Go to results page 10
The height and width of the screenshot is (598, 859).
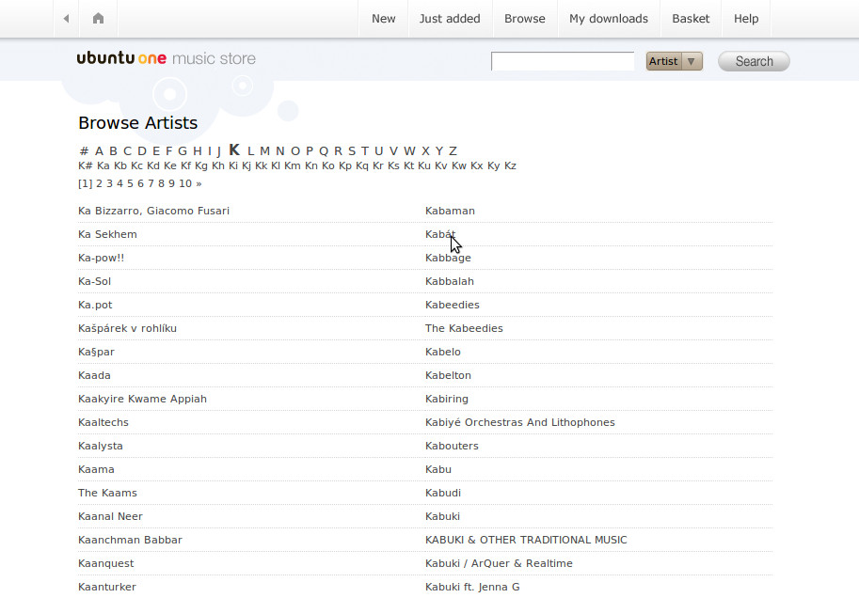(x=185, y=184)
